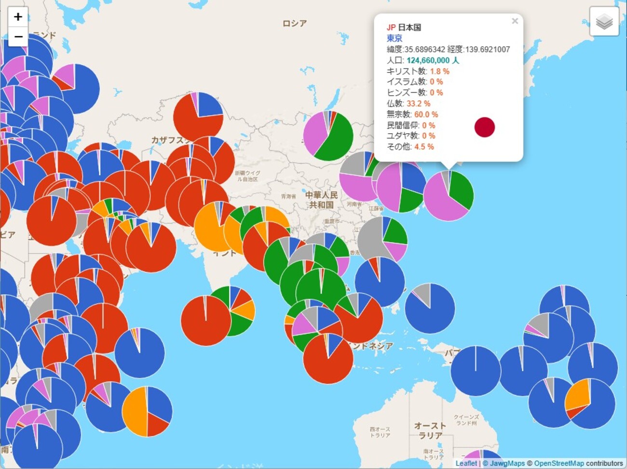
Task: Click the 無宗教 60.0 % row
Action: click(x=412, y=114)
